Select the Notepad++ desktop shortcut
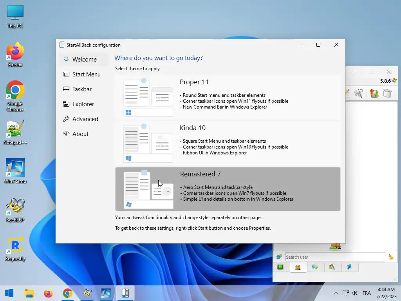The height and width of the screenshot is (301, 401). [15, 132]
